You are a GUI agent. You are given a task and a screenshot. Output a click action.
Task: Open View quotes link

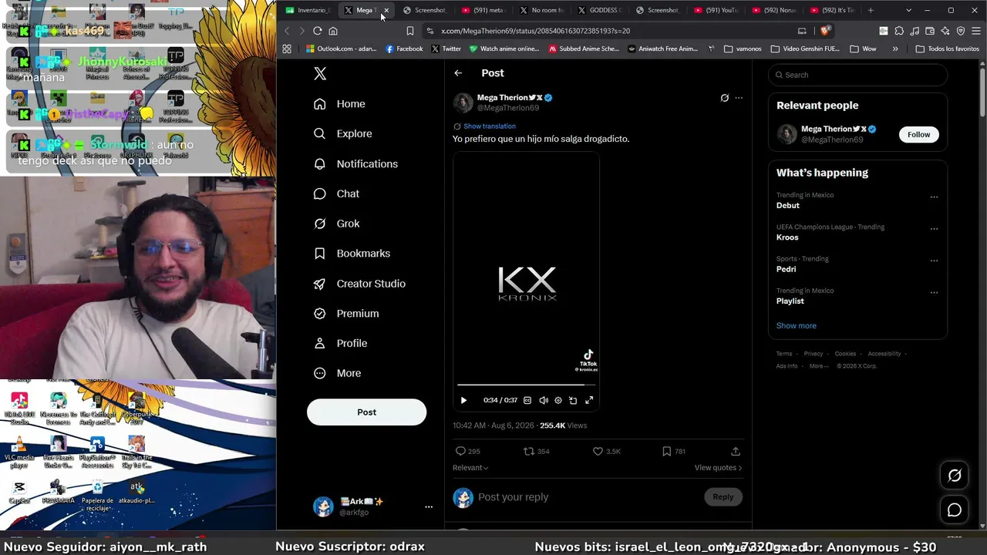click(718, 468)
